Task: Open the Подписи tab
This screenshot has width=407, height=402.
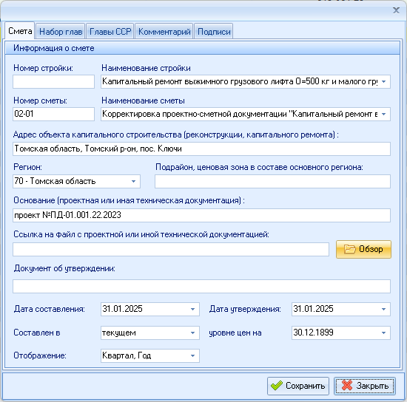Action: [214, 32]
